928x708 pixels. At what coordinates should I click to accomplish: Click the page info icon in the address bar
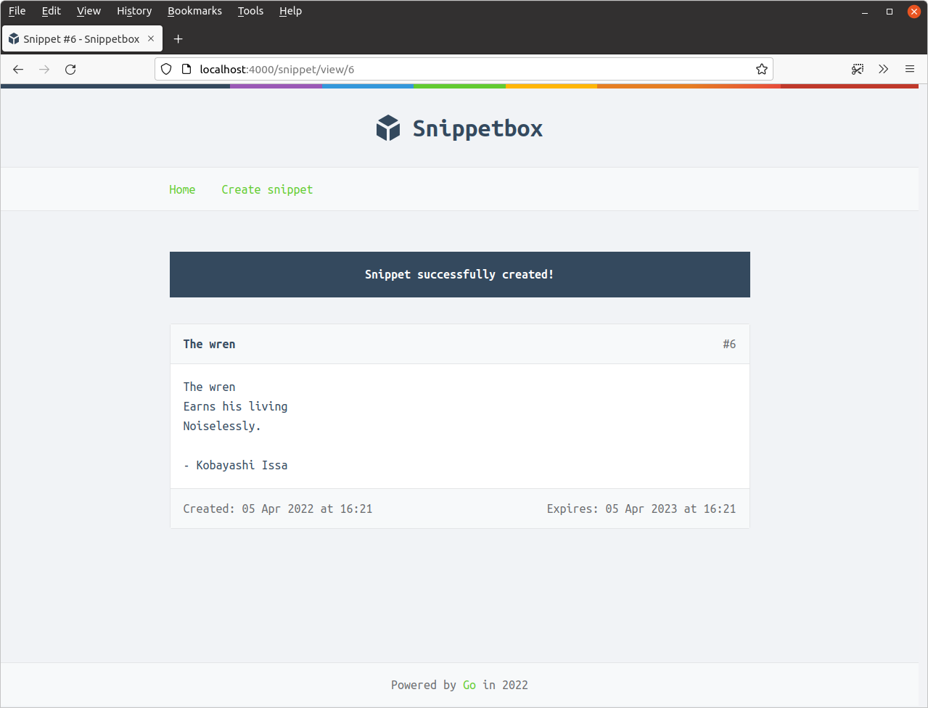(x=186, y=70)
